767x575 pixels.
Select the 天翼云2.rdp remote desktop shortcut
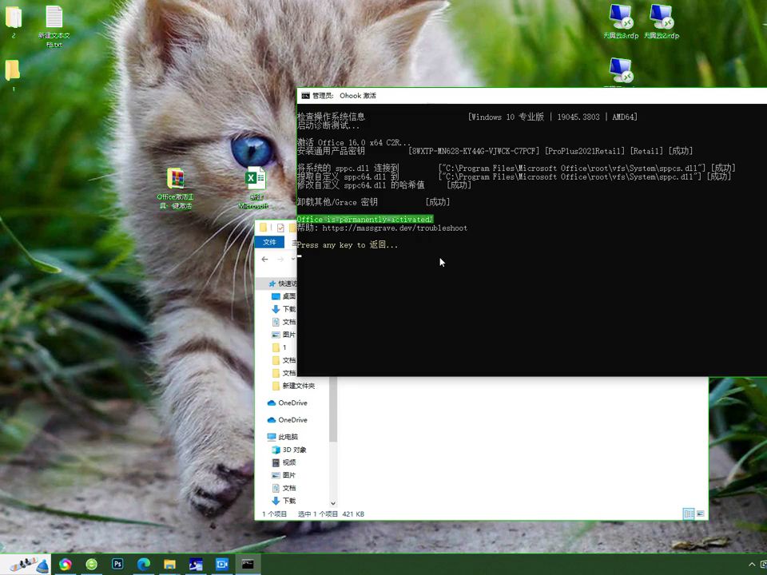point(662,22)
